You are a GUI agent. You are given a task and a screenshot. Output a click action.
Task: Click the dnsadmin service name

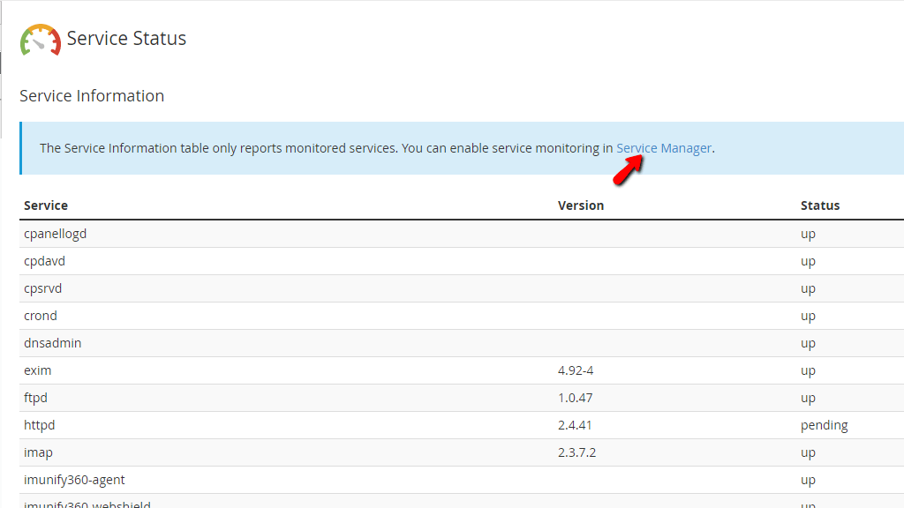pos(52,343)
